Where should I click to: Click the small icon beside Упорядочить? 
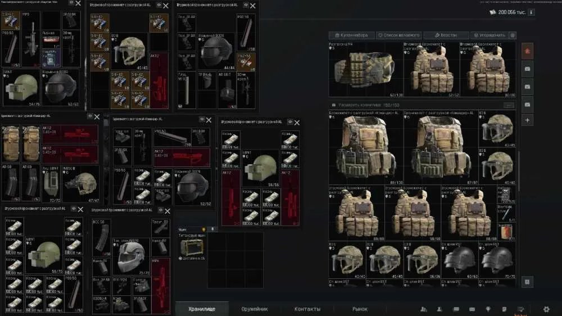coord(513,35)
